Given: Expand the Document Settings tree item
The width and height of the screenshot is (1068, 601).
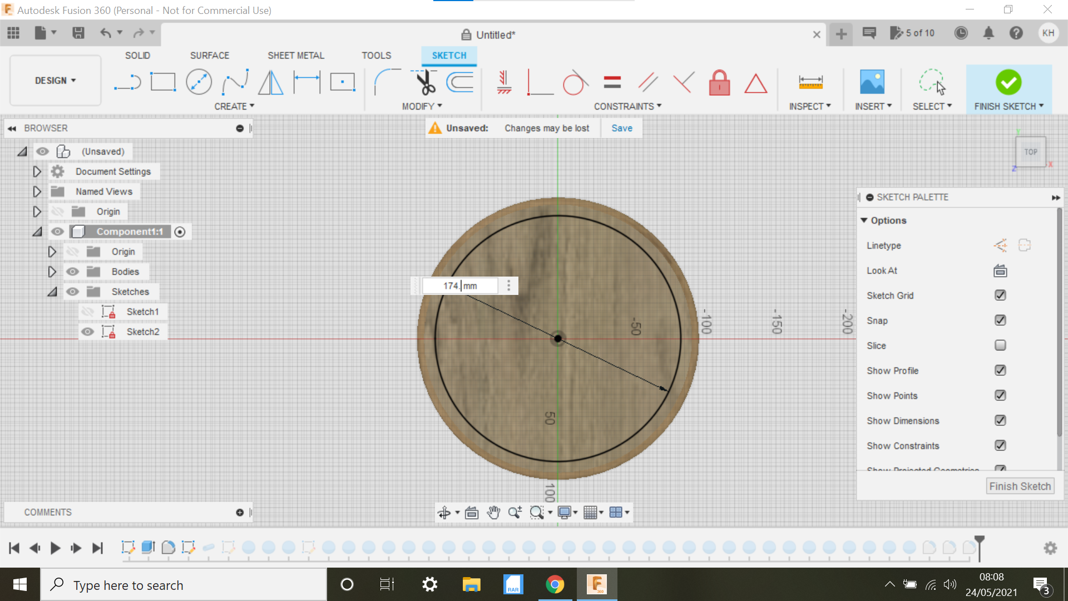Looking at the screenshot, I should pyautogui.click(x=37, y=171).
